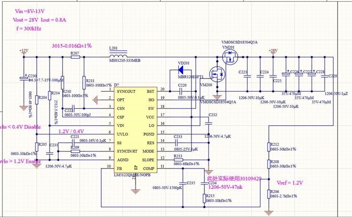The height and width of the screenshot is (217, 352).
Task: Select the LM5122 controller IC body
Action: click(136, 130)
